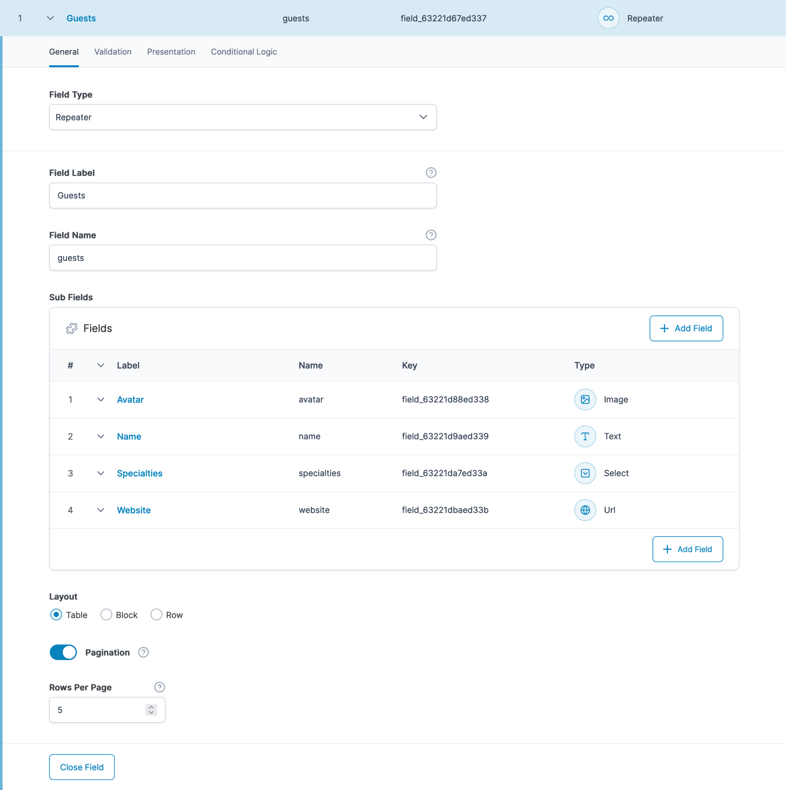
Task: Collapse the Guests field using header chevron
Action: click(50, 18)
